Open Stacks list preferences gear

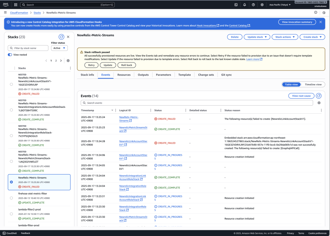[x=68, y=61]
